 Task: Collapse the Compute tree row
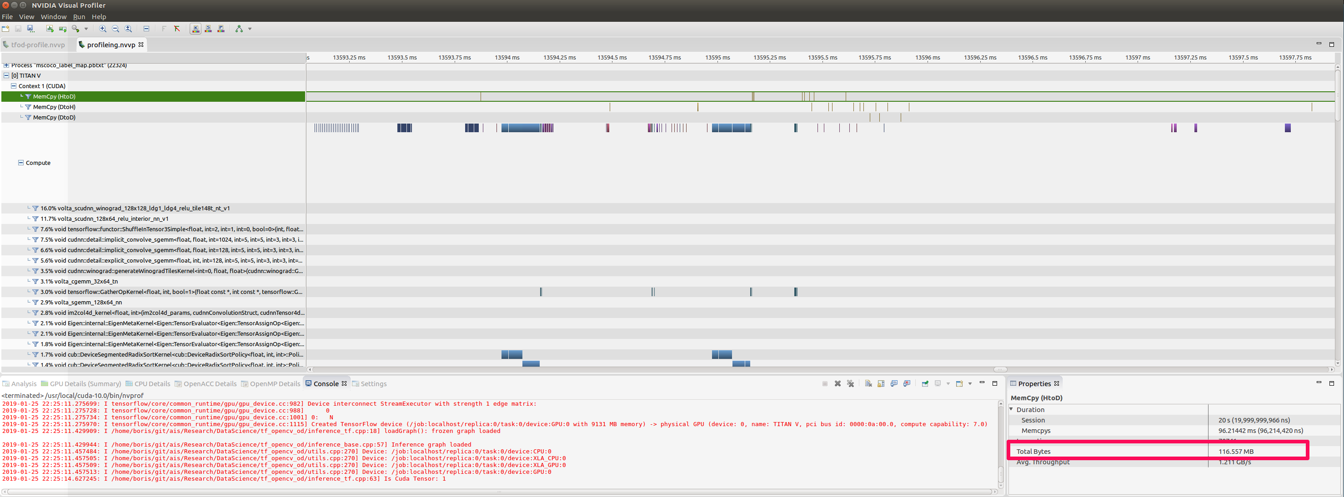21,163
